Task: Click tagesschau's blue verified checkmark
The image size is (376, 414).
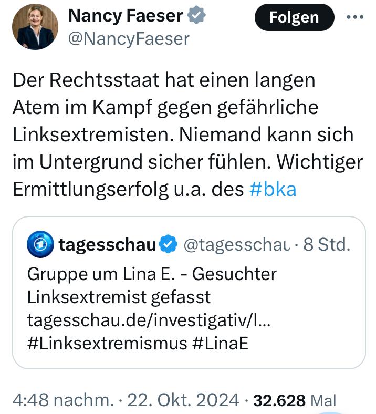Action: pyautogui.click(x=168, y=244)
